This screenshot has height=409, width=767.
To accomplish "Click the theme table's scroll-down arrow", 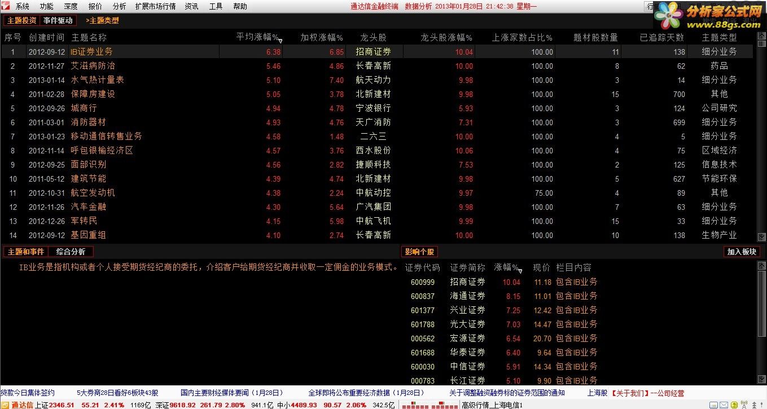I will pyautogui.click(x=762, y=237).
